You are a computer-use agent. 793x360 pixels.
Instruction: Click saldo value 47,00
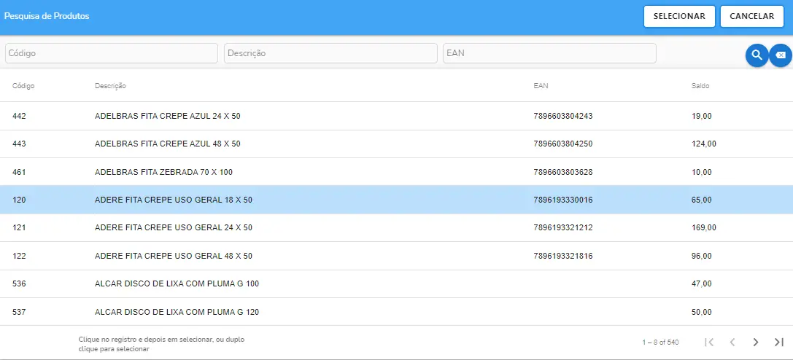pos(702,283)
